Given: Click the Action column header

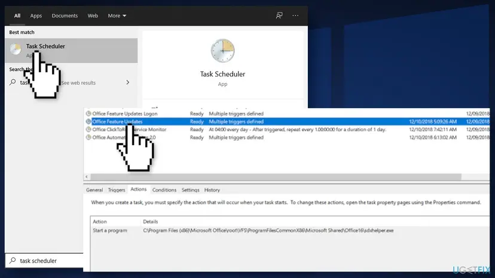Looking at the screenshot, I should pos(100,221).
